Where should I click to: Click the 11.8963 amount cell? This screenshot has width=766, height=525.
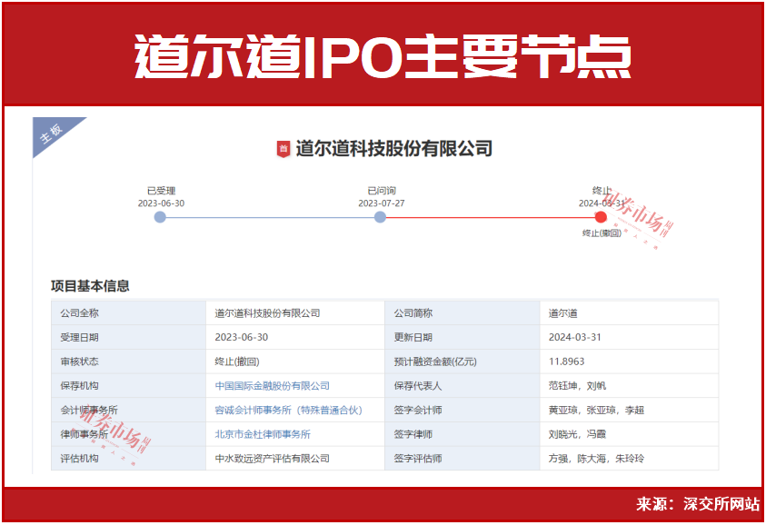(629, 362)
